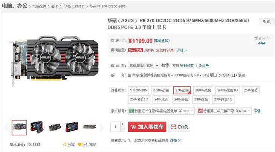Screen dimensions: 275x152
Task: Open 电脑配件 breadcrumb category
Action: pos(39,6)
